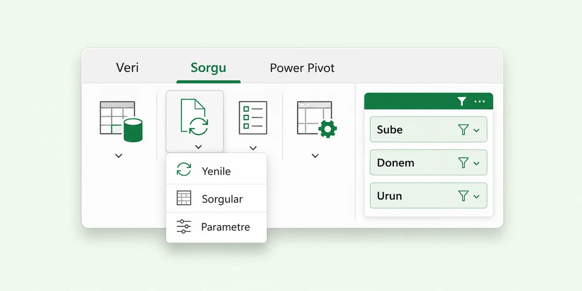Expand the chevron under table gear icon

click(x=315, y=156)
